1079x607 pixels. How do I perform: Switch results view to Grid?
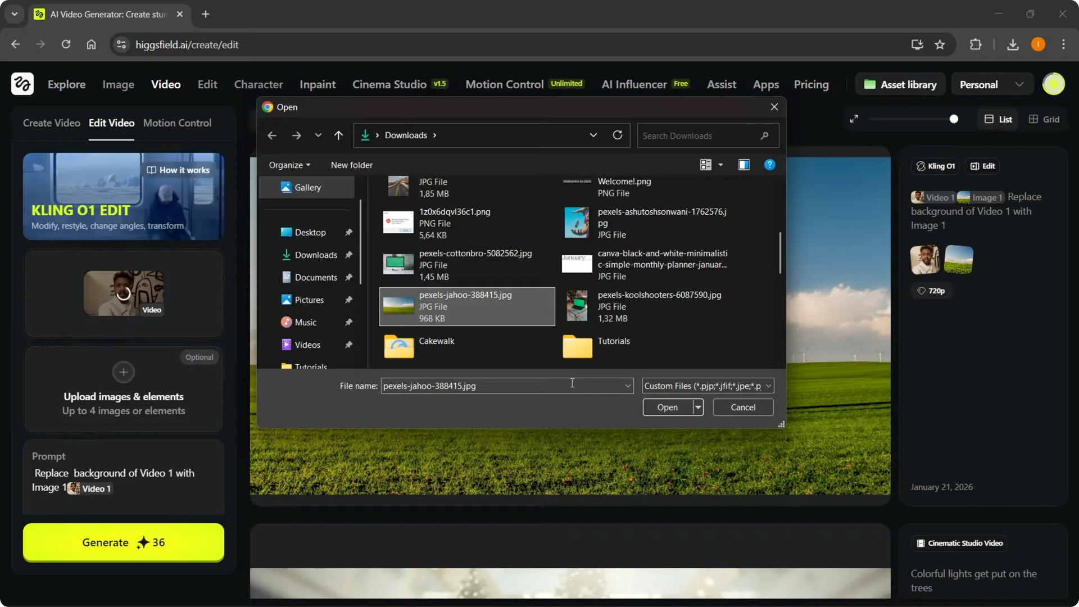pyautogui.click(x=1044, y=119)
